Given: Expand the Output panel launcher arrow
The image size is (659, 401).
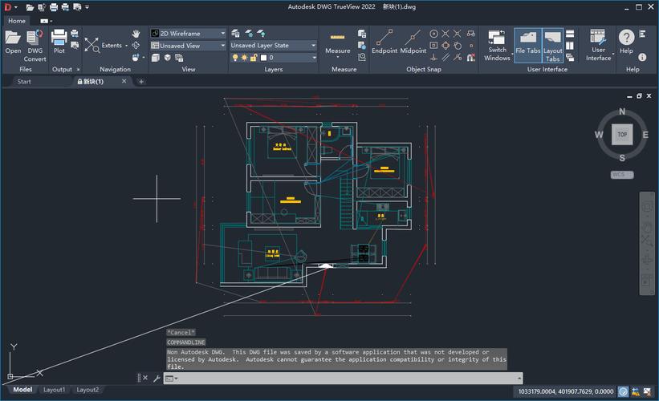Looking at the screenshot, I should click(78, 69).
